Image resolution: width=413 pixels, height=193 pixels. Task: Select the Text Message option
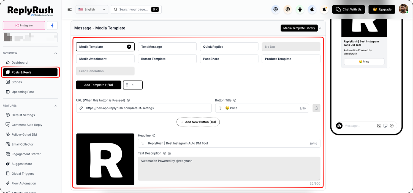[x=167, y=47]
